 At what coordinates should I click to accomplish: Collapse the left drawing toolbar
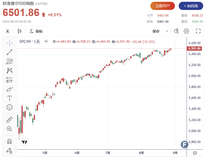[16, 149]
